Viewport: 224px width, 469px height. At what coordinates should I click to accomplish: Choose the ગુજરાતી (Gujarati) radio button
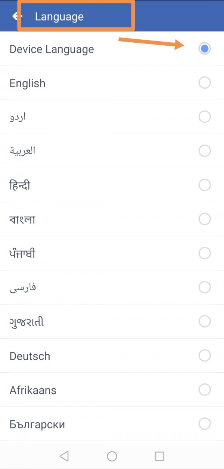tap(204, 321)
